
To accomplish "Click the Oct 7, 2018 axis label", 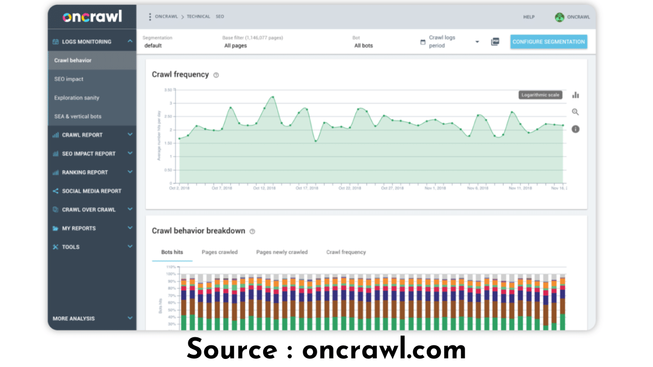I will (221, 188).
